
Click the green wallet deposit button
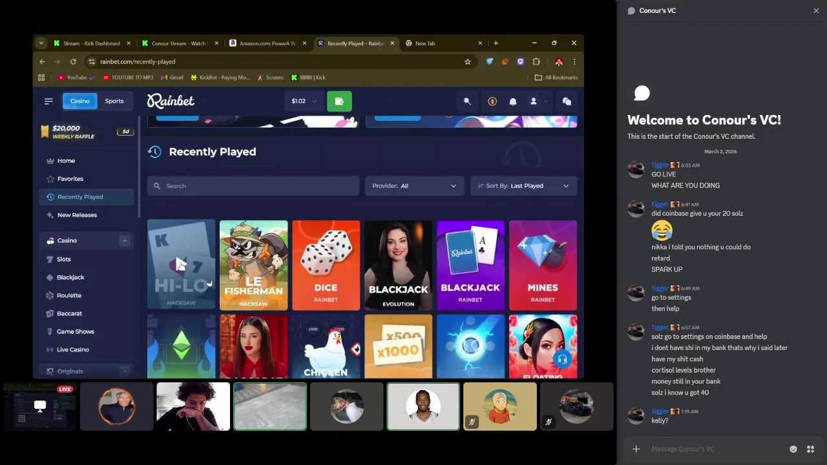339,101
